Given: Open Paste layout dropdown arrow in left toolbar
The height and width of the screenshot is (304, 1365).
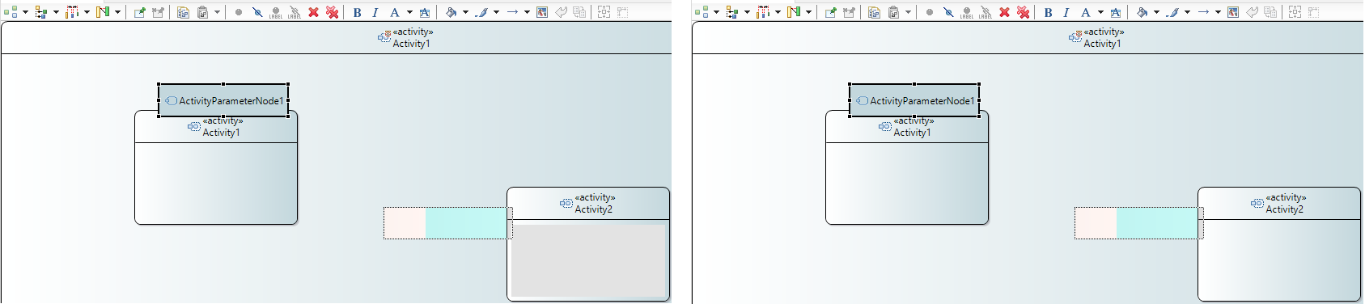Looking at the screenshot, I should 217,12.
